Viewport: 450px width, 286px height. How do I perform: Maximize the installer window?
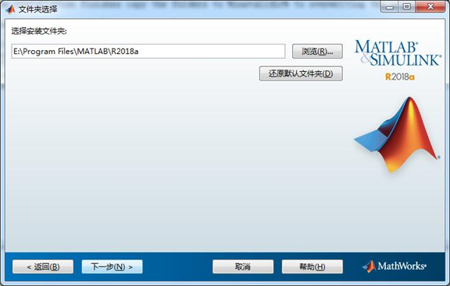[x=406, y=6]
